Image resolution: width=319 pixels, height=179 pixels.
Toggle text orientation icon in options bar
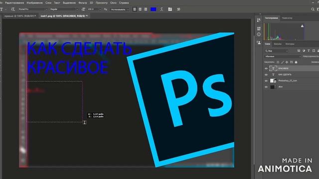[x=13, y=9]
